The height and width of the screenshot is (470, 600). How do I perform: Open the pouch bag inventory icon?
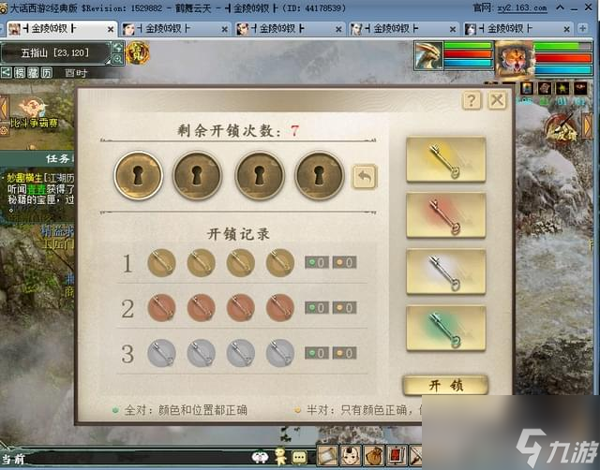click(374, 455)
